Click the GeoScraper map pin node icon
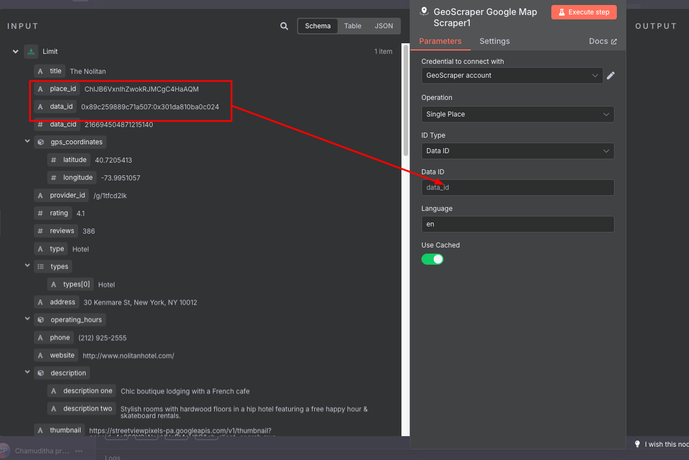Viewport: 689px width, 460px height. [x=425, y=12]
